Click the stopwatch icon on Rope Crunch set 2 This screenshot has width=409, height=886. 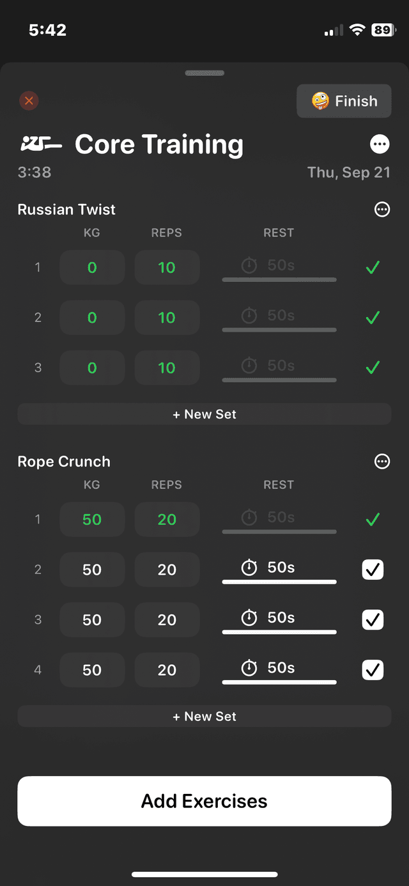[x=249, y=568]
